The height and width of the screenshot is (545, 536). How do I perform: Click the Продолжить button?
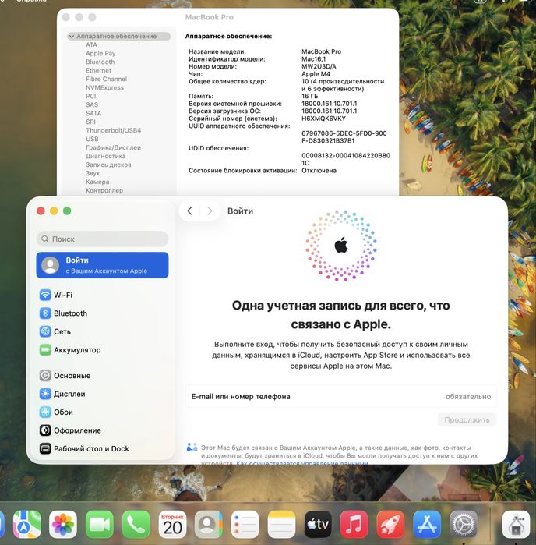[x=467, y=420]
